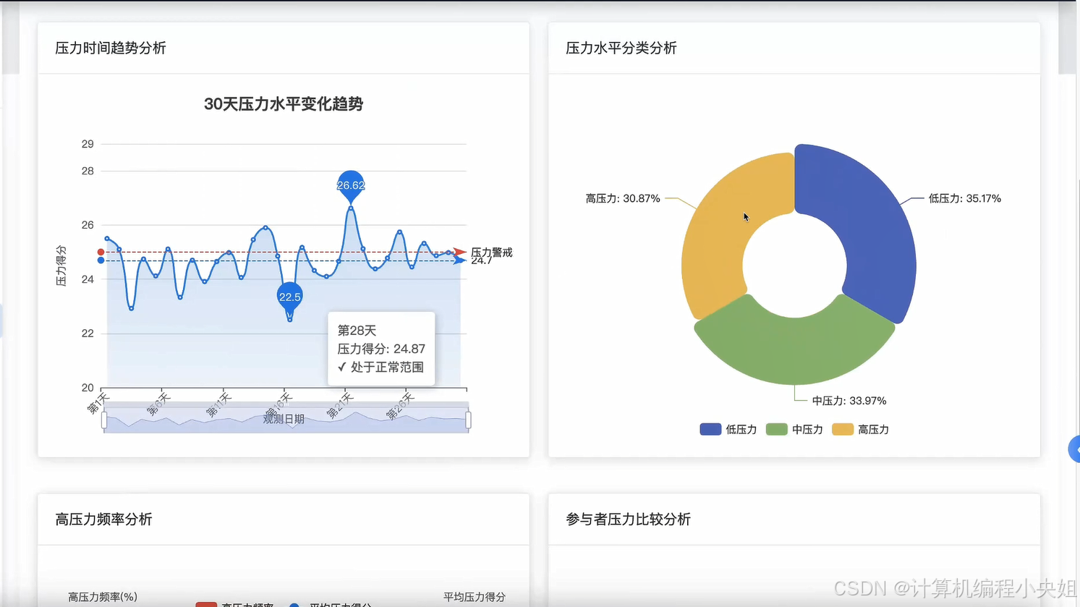Viewport: 1080px width, 607px height.
Task: Click the 高压力: 30.87% label
Action: coord(623,198)
